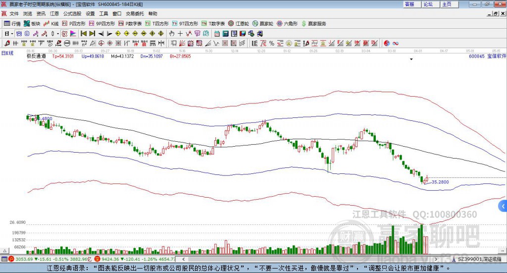
Task: Click the 客服 button
Action: [x=412, y=4]
